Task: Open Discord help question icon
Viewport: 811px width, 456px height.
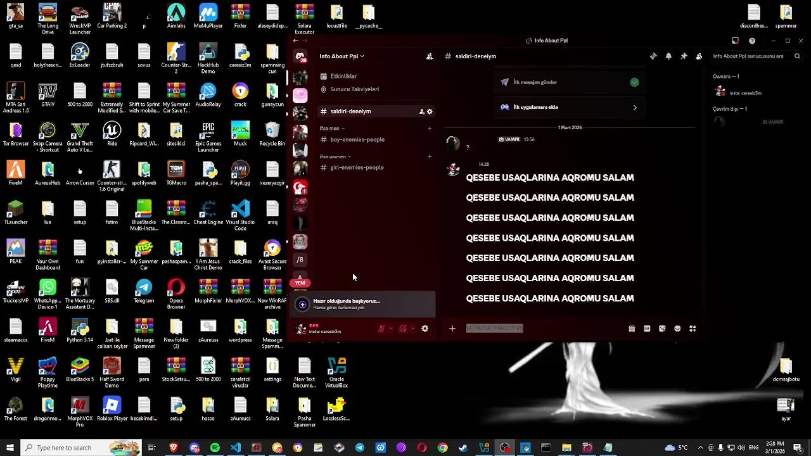Action: pyautogui.click(x=752, y=41)
